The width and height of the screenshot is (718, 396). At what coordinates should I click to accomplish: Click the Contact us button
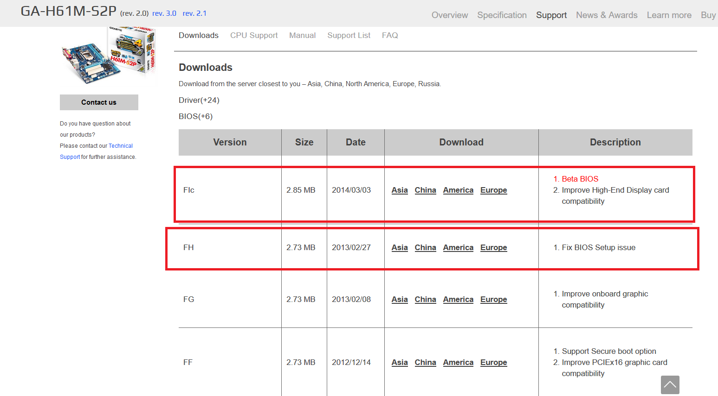tap(99, 102)
